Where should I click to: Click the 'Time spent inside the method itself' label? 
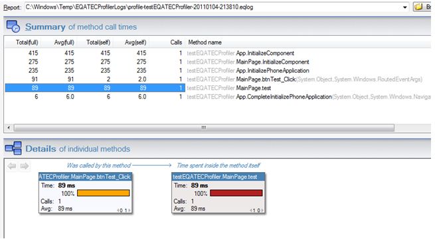[218, 166]
